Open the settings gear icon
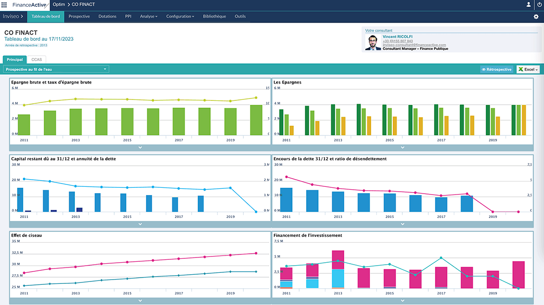This screenshot has height=305, width=544. coord(536,16)
